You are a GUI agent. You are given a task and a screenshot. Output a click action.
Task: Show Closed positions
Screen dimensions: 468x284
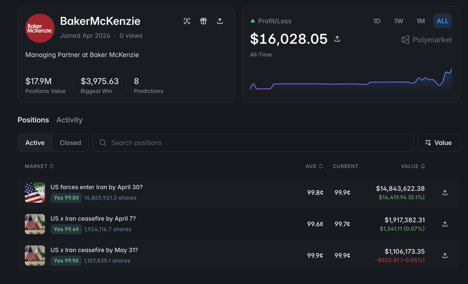pos(71,143)
